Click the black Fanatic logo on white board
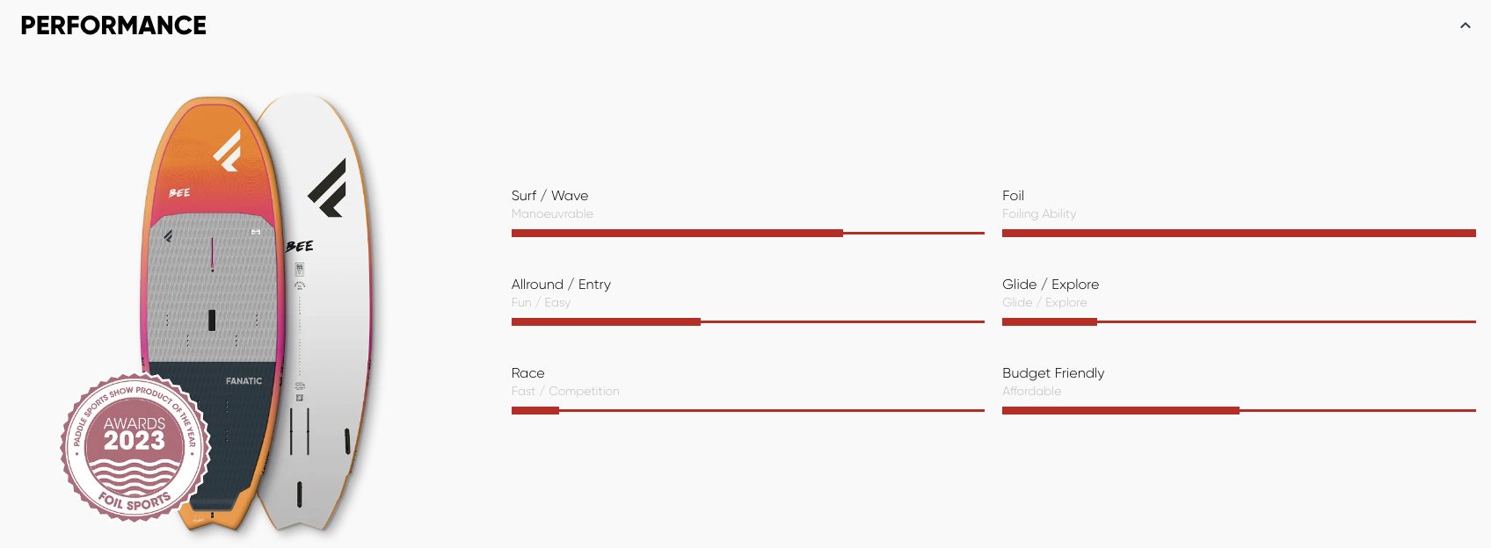The image size is (1491, 548). pyautogui.click(x=327, y=188)
